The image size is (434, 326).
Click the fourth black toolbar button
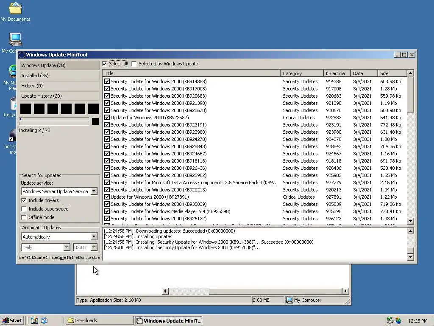pos(66,109)
